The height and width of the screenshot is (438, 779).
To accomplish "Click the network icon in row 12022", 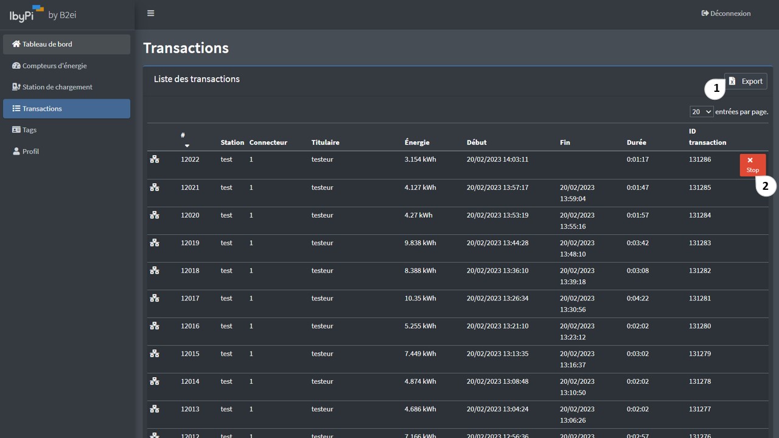I will coord(155,159).
